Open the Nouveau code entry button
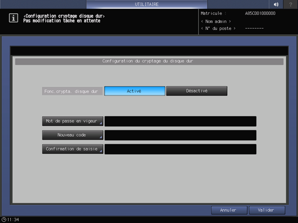The image size is (298, 223). [73, 135]
